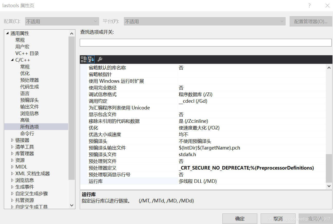The image size is (333, 224).
Task: Expand the 生成事件 node
Action: click(x=12, y=187)
